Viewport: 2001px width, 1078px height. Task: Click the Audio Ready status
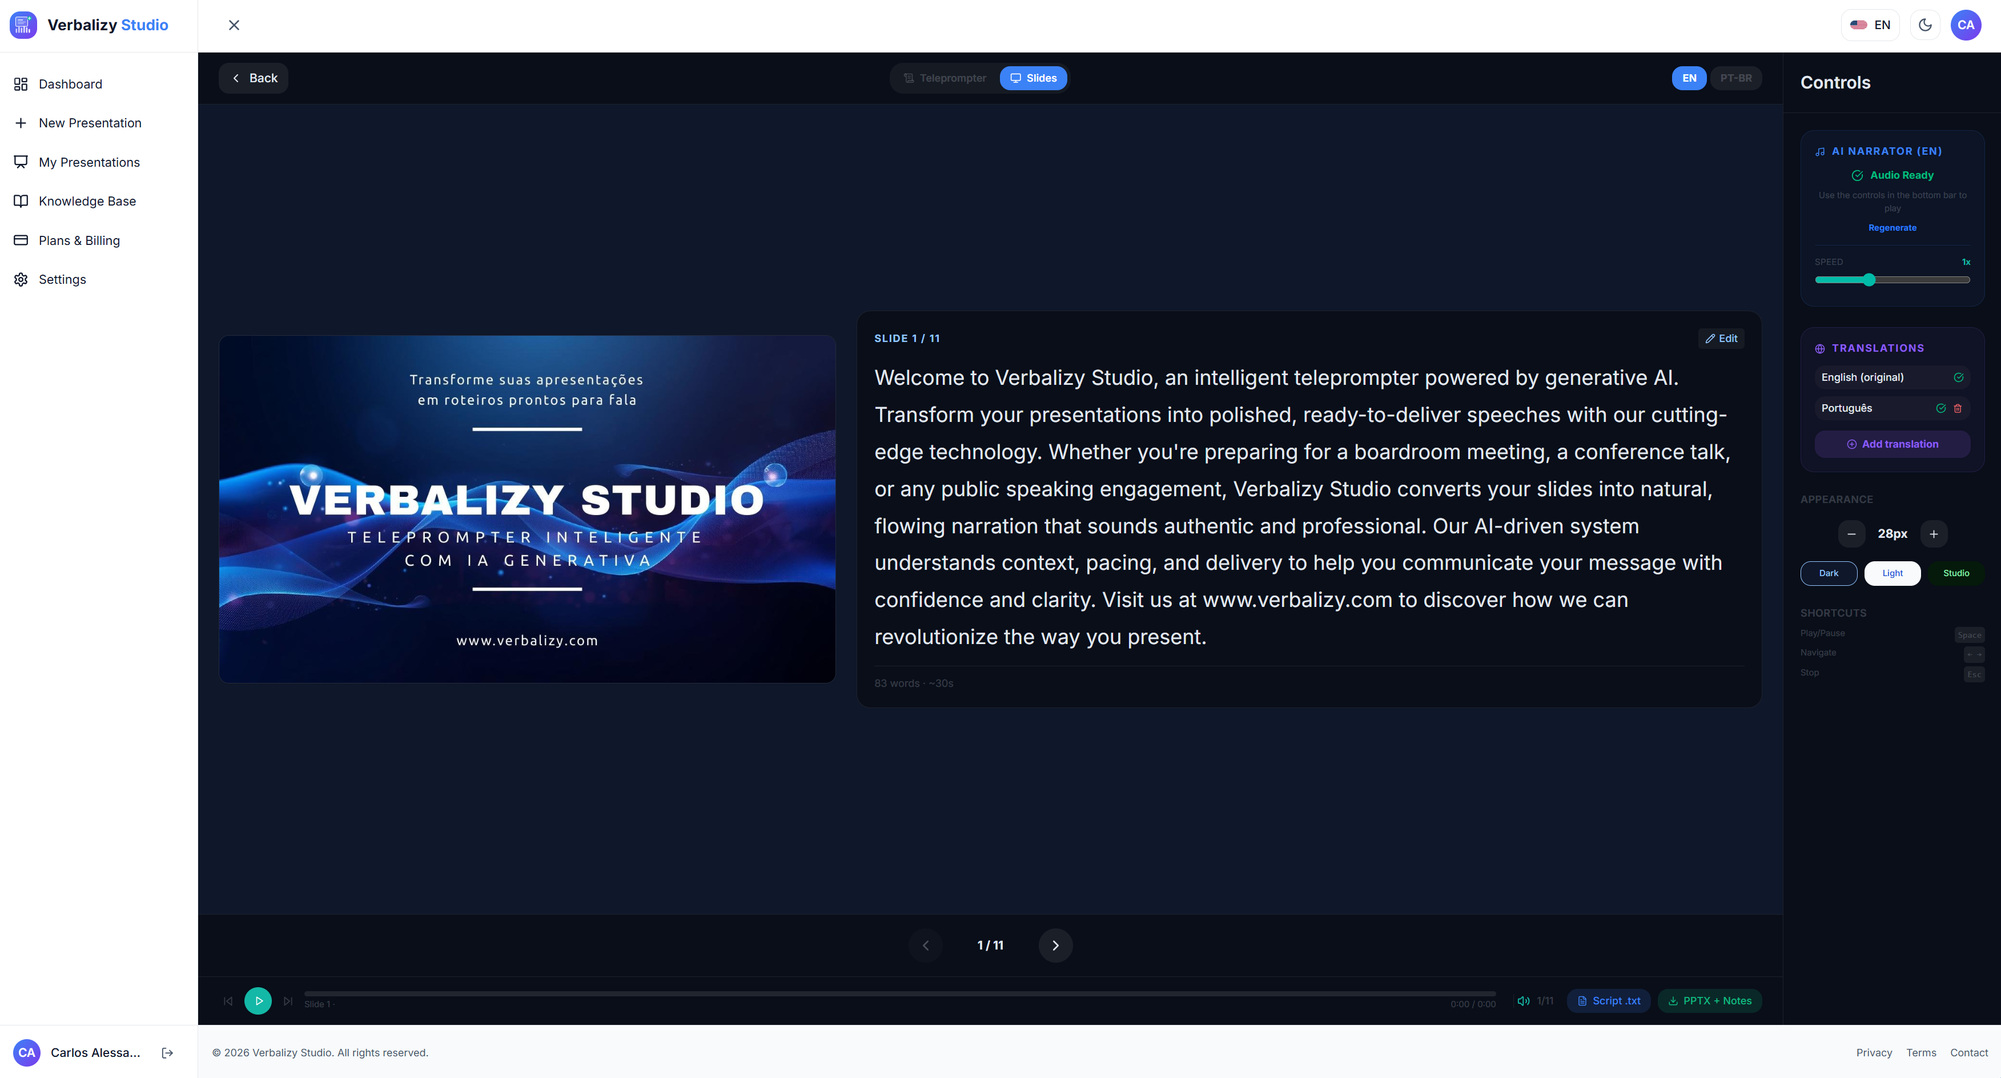click(1892, 175)
